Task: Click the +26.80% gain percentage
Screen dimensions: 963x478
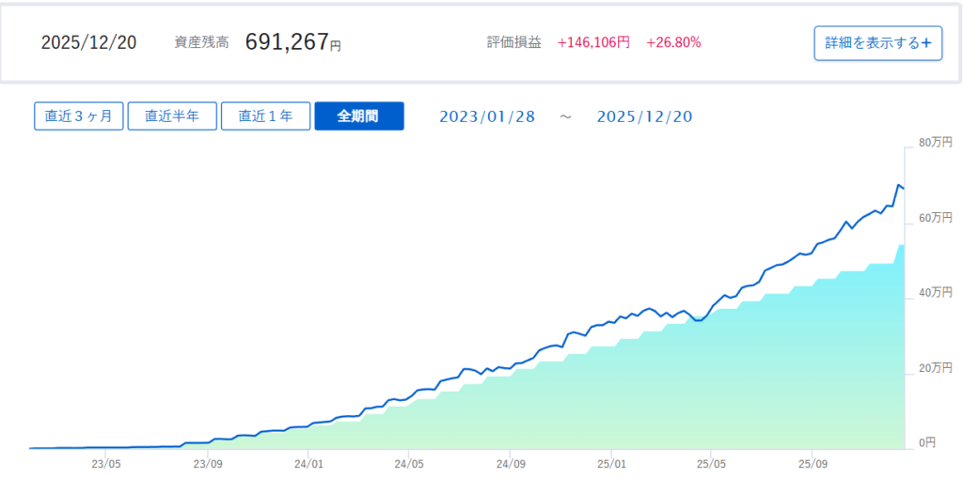Action: click(x=673, y=42)
